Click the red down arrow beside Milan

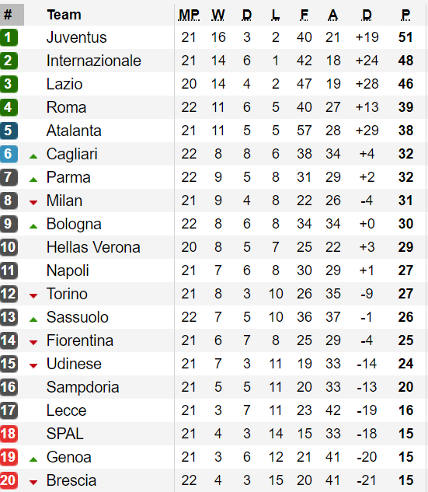(33, 203)
